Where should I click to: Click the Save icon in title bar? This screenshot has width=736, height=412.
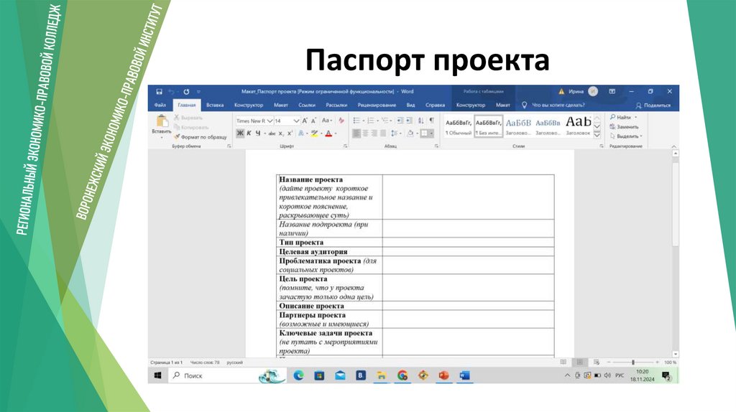[x=159, y=92]
